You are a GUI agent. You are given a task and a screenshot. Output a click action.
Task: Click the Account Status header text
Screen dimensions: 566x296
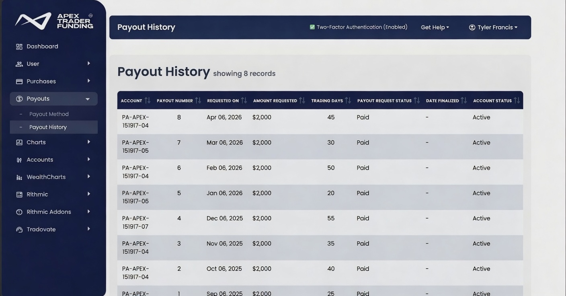[x=492, y=101]
